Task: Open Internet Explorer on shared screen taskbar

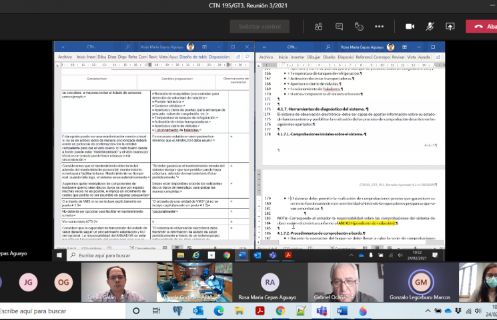Action: [196, 255]
